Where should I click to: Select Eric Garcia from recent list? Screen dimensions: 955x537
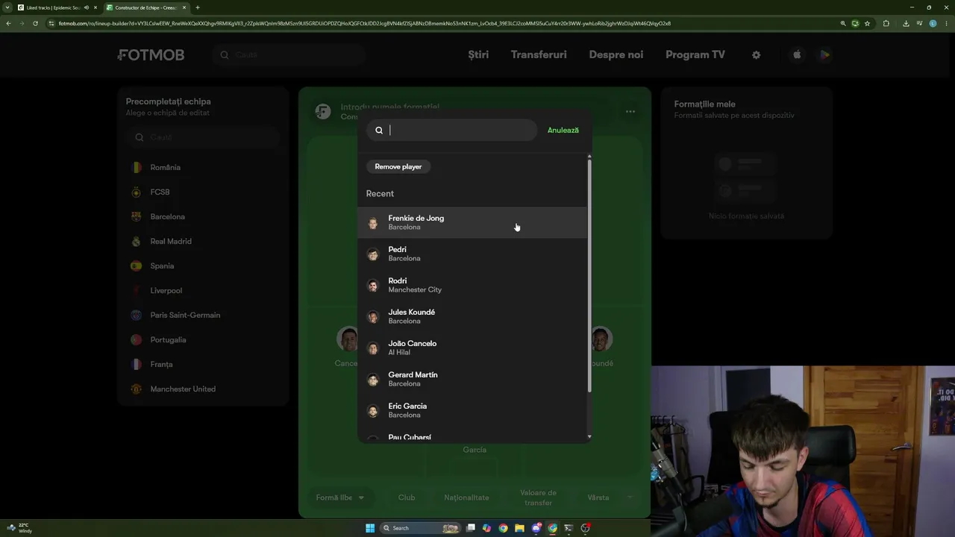click(473, 410)
